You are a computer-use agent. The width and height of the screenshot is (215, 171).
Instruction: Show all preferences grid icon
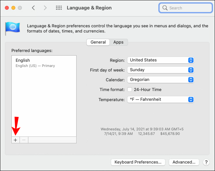click(59, 8)
